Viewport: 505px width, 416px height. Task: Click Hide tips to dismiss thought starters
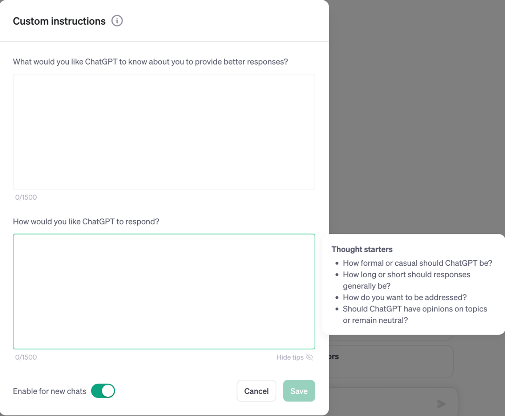click(295, 357)
